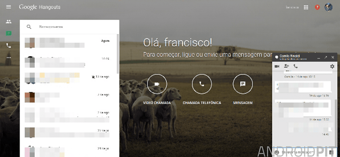340x157 pixels.
Task: Open the red notifications badge showing 7
Action: pos(317,7)
